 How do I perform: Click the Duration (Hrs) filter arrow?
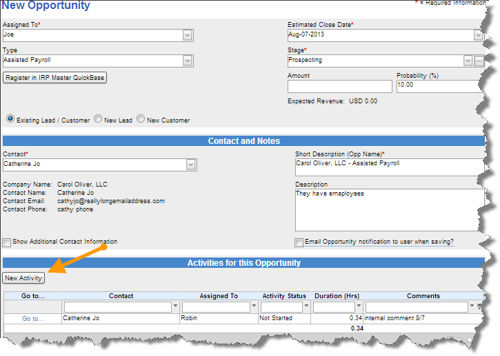[359, 307]
